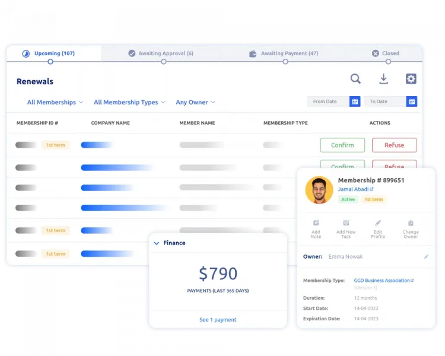Click the Awaiting Payment wallet icon
This screenshot has height=356, width=445.
coord(253,53)
